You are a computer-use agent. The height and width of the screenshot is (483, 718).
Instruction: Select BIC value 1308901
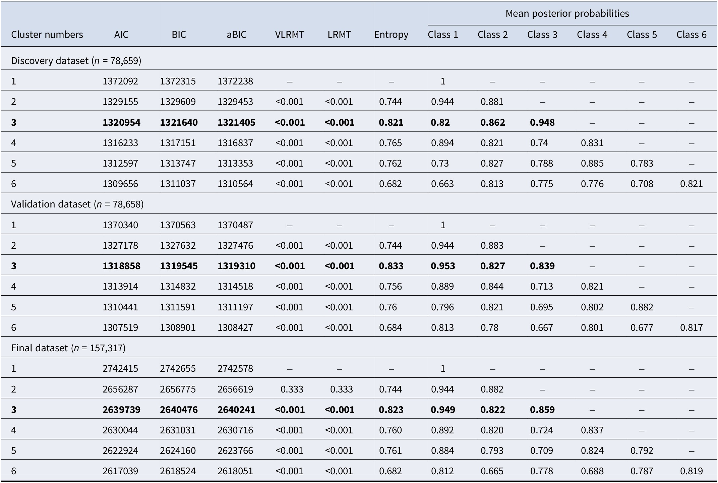[x=178, y=327]
